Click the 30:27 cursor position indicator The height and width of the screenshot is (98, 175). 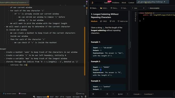(52, 97)
